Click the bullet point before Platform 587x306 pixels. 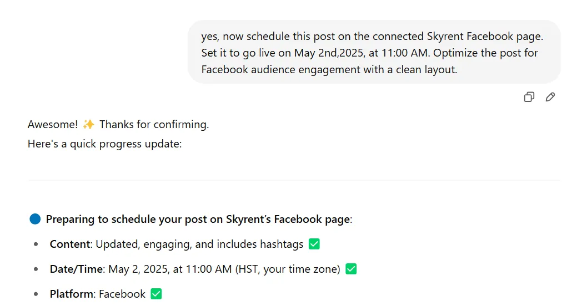tap(36, 294)
